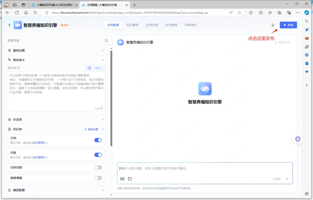Click the notification bell icon

pos(273,25)
